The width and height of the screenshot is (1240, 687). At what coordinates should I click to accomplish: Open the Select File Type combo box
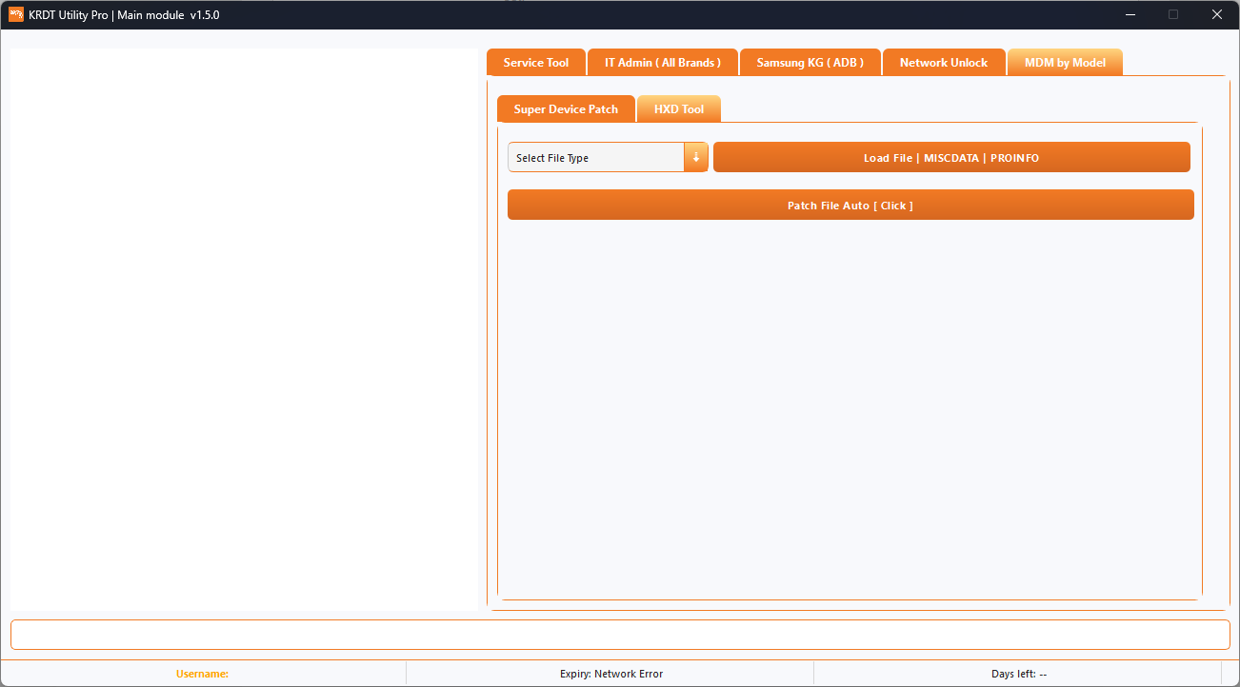[595, 156]
